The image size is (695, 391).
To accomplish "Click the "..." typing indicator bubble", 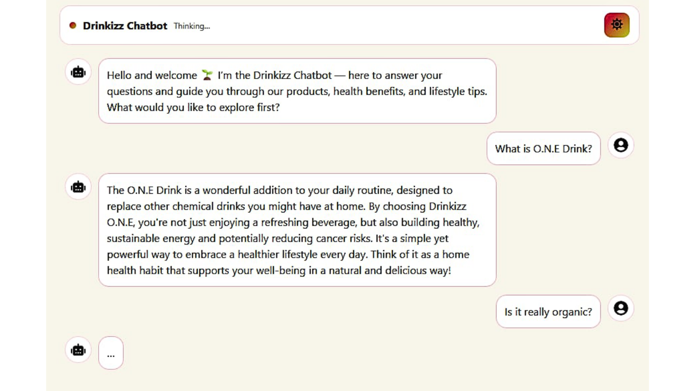I will tap(111, 353).
